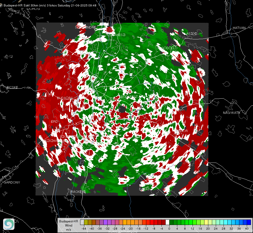Click the "m/s" unit label in the legend box
The image size is (253, 233).
[x=68, y=230]
